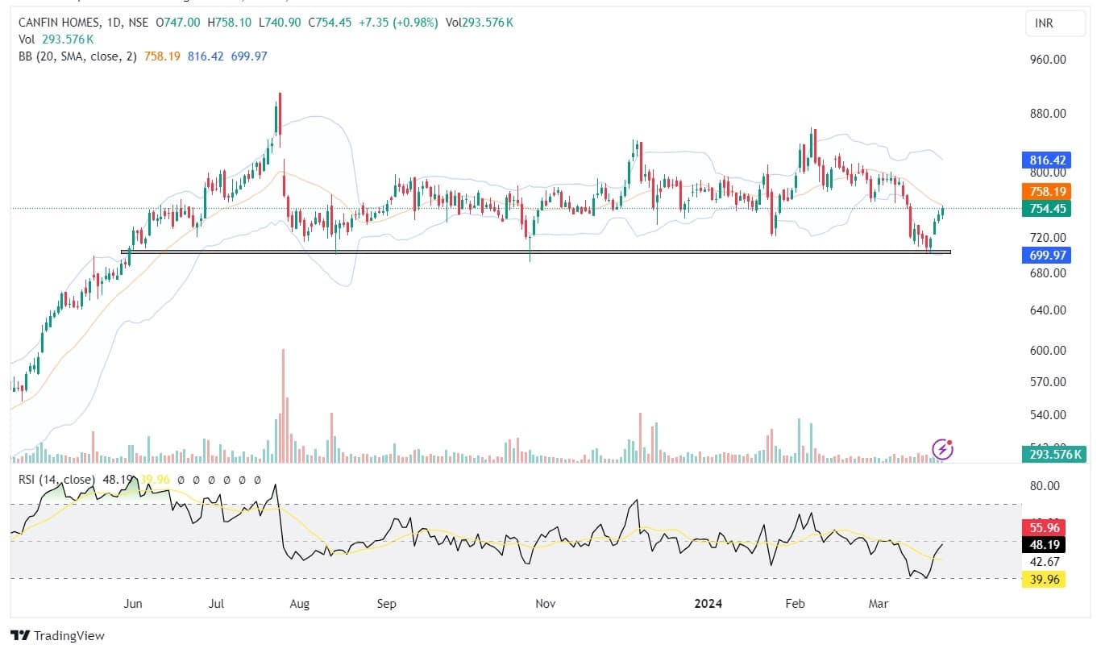Click the black 48.19 RSI value label
The image size is (1101, 653).
pos(1045,544)
